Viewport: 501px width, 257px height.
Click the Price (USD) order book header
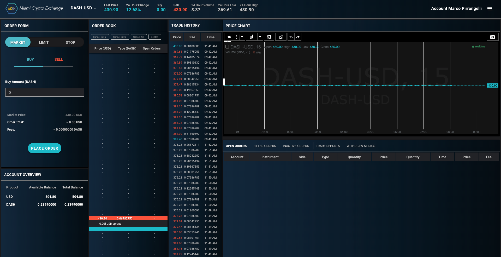tap(103, 48)
